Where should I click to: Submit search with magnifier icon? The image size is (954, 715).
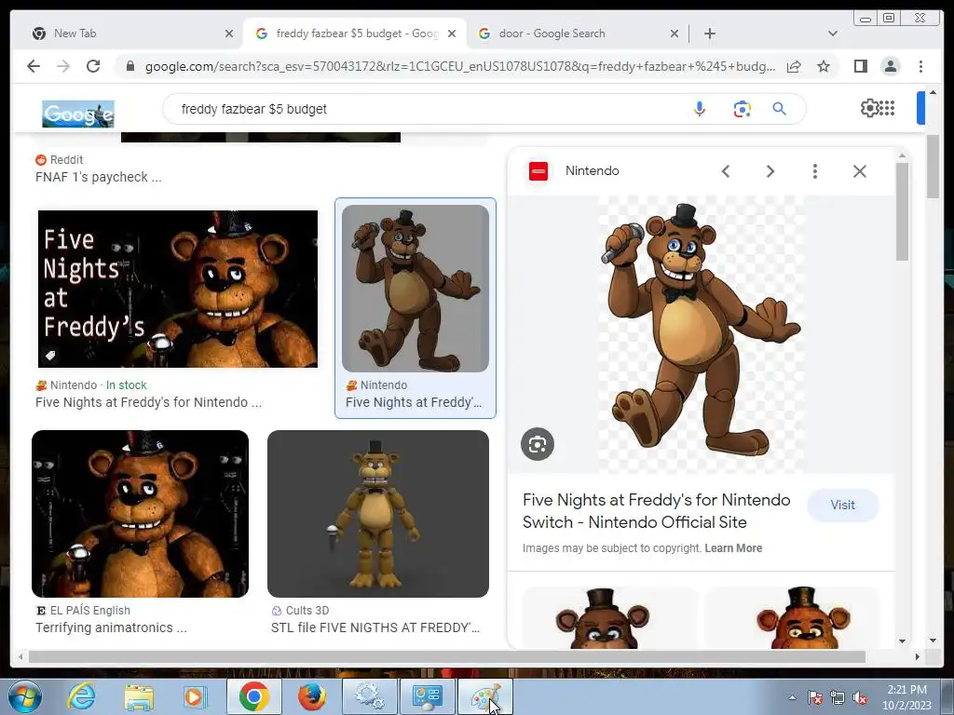pos(780,109)
